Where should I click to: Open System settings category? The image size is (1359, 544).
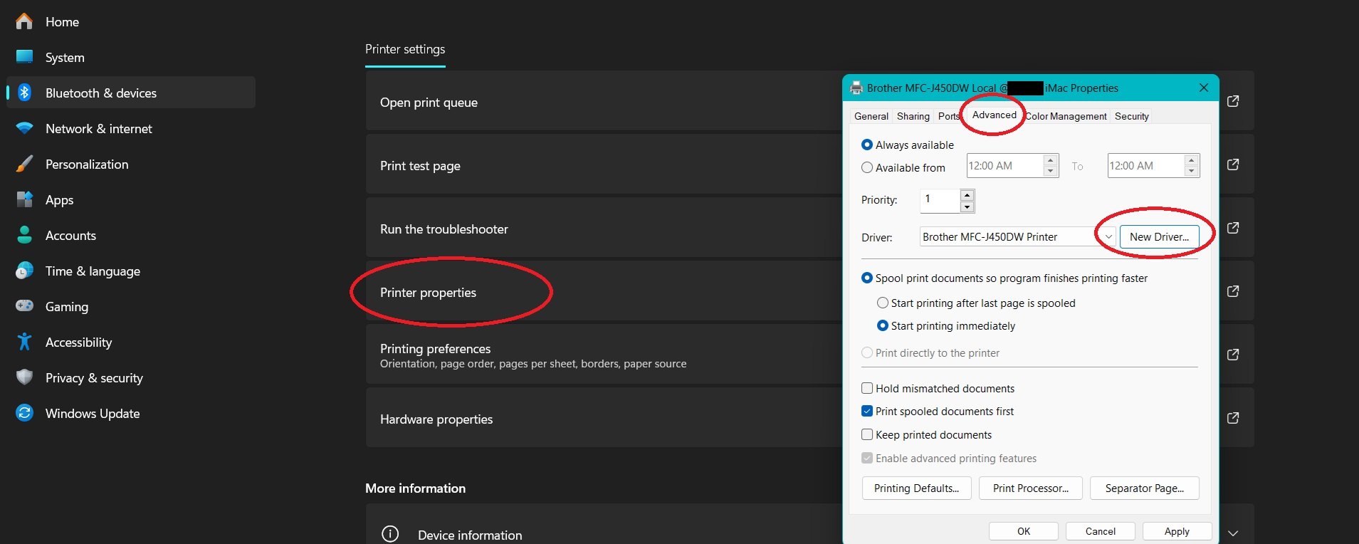pos(131,58)
